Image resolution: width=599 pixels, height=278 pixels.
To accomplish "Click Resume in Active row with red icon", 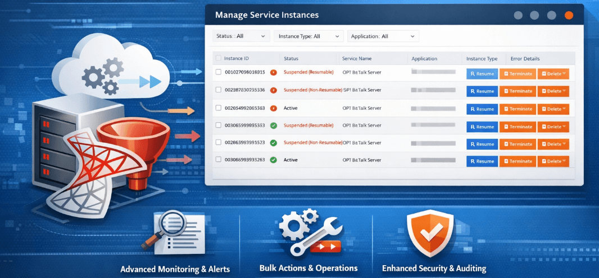I will click(x=482, y=109).
